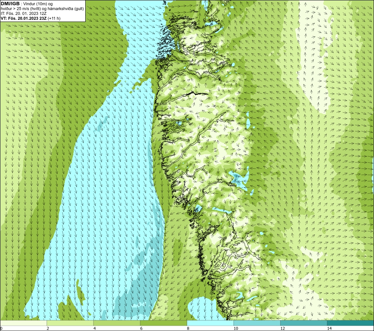Image resolution: width=374 pixels, height=331 pixels.
Task: Click the 10–12 m/s cyan swatch
Action: [x=257, y=323]
